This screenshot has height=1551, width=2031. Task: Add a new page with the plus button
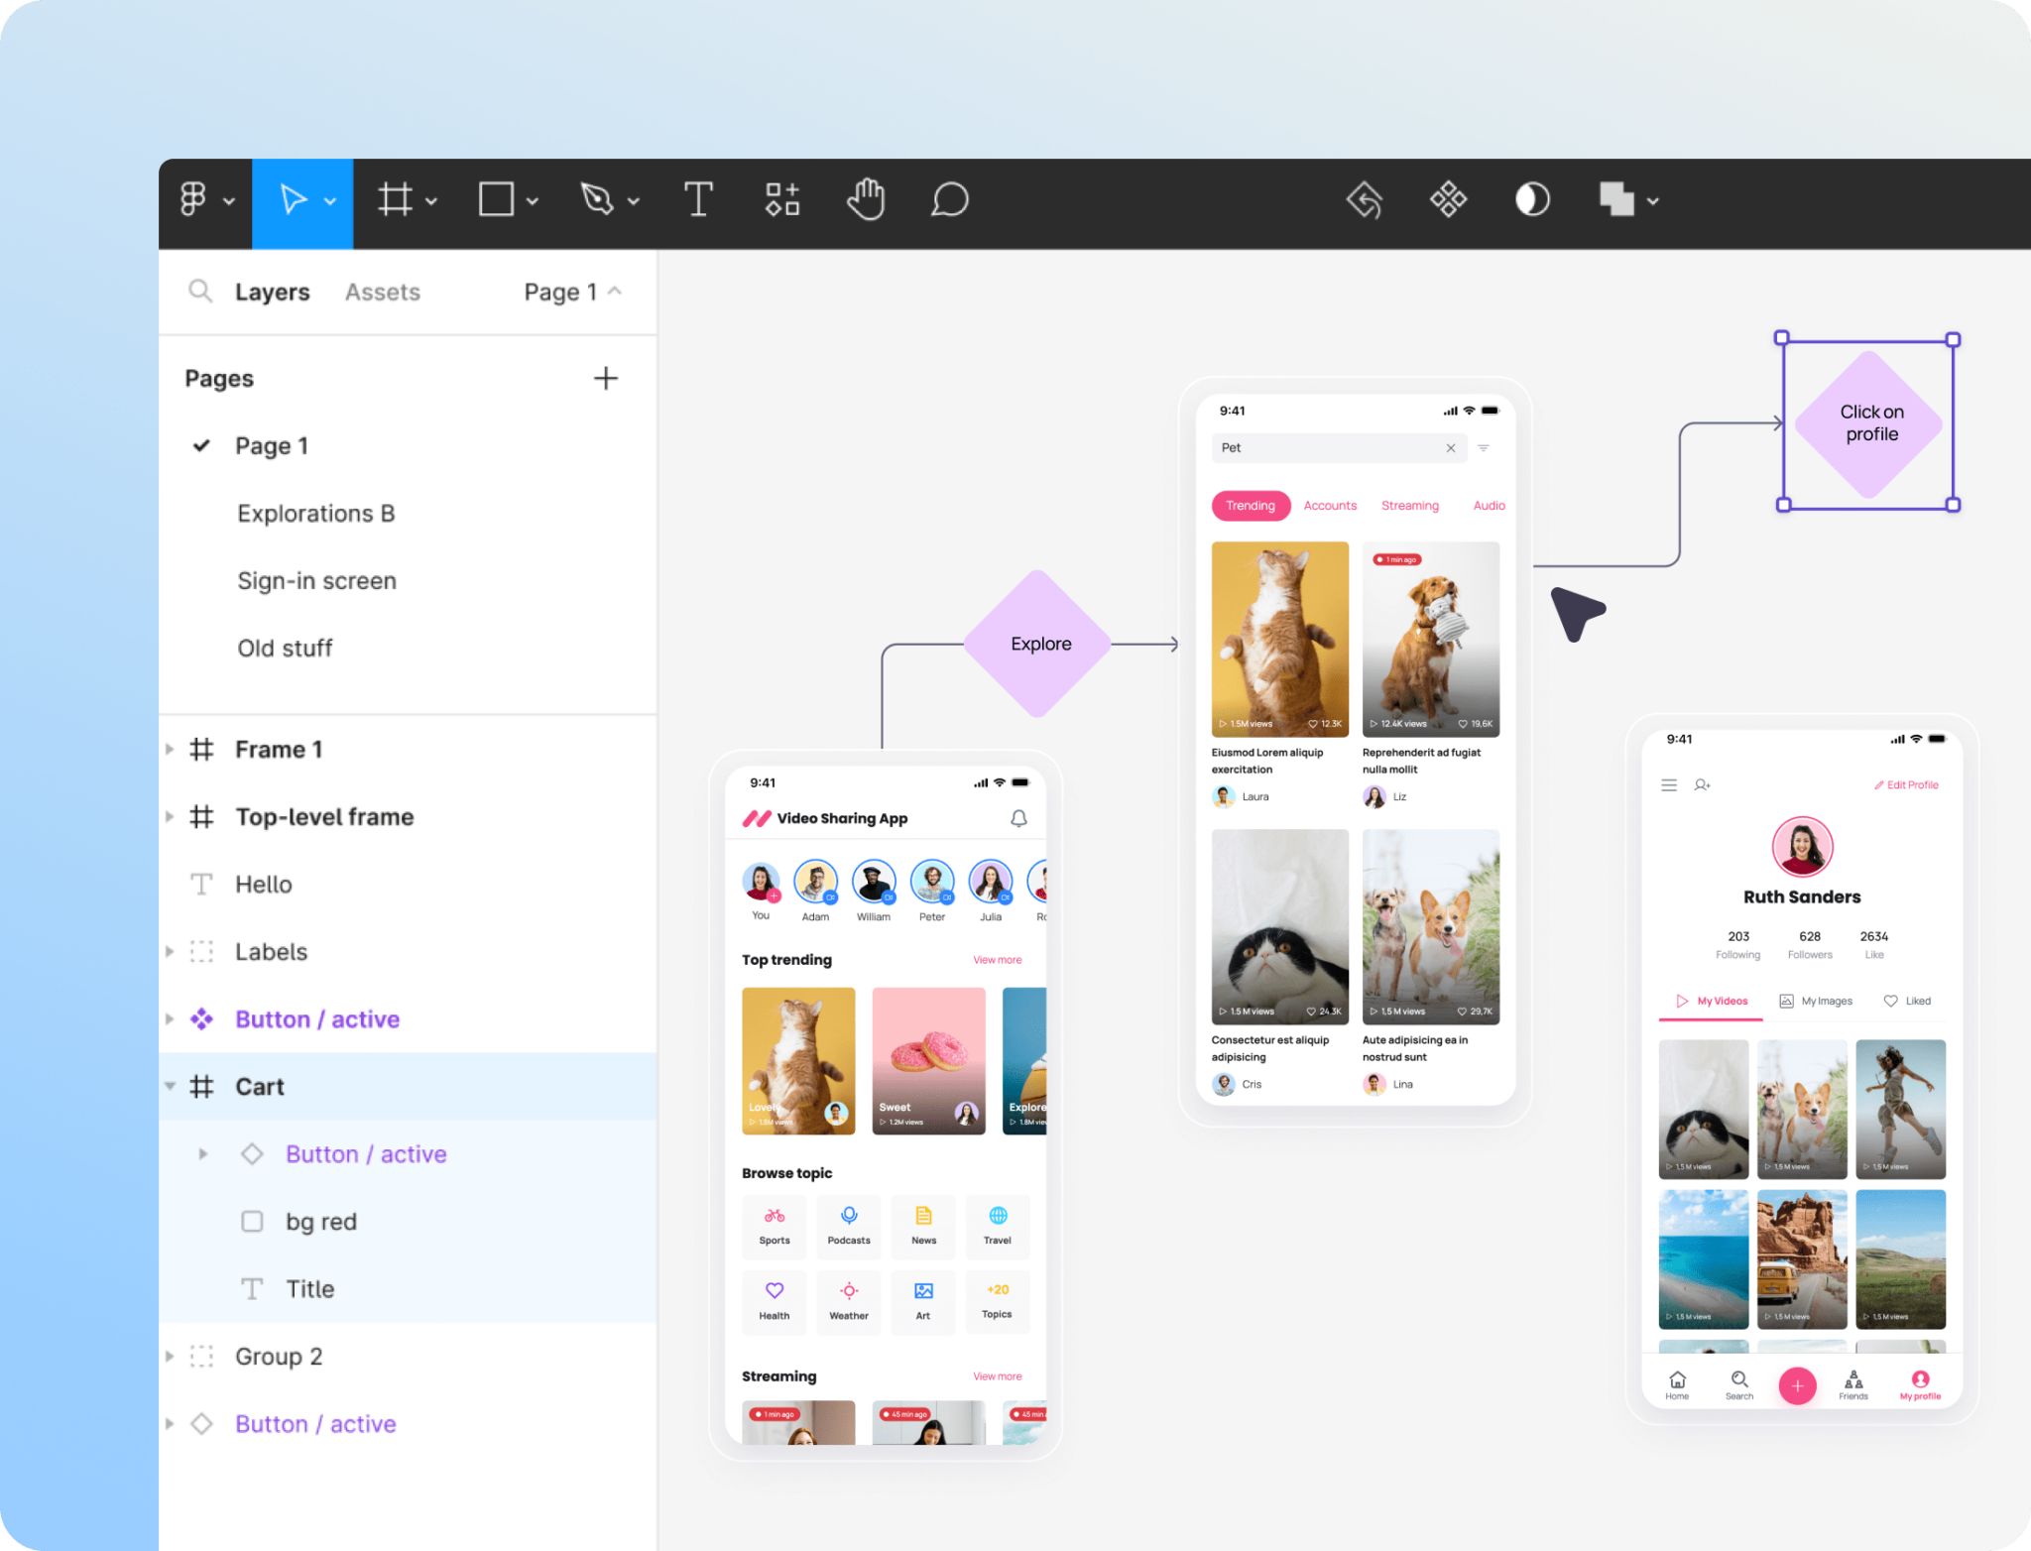(x=606, y=378)
